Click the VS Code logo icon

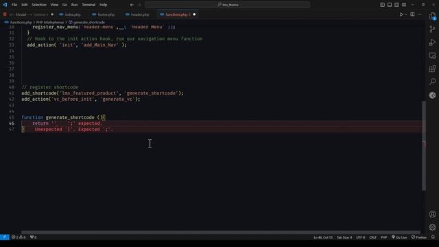(x=5, y=5)
